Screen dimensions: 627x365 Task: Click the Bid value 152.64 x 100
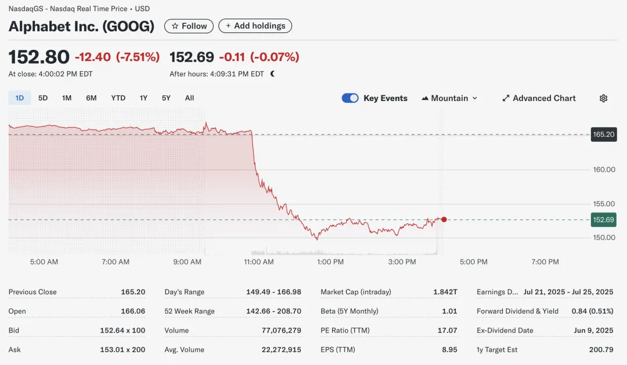click(122, 330)
